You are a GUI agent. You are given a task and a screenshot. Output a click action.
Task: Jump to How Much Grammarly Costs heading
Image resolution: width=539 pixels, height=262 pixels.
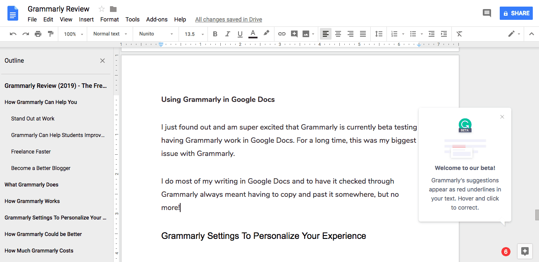39,250
